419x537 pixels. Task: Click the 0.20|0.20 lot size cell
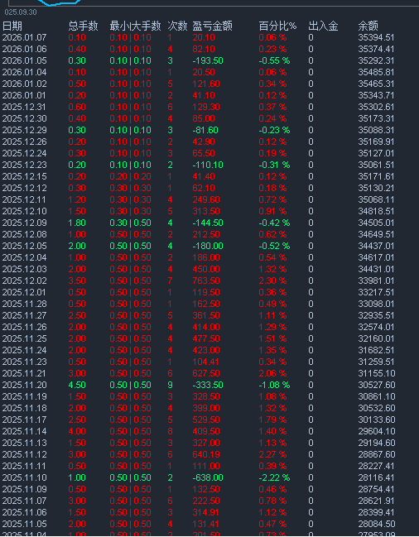click(130, 177)
